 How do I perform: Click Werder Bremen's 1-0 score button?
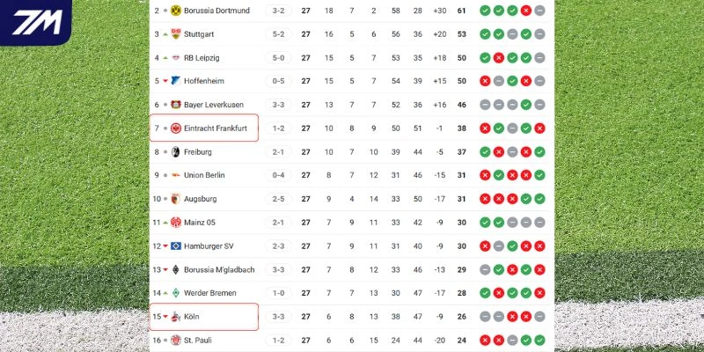[x=279, y=293]
